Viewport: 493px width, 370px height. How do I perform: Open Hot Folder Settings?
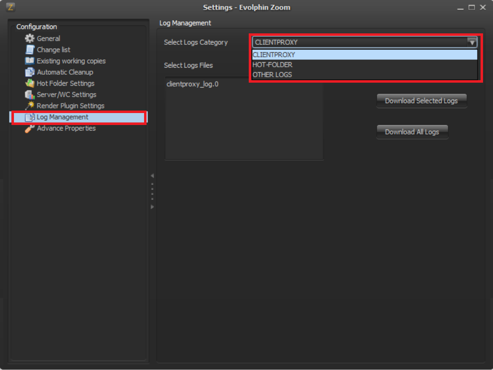click(x=65, y=83)
